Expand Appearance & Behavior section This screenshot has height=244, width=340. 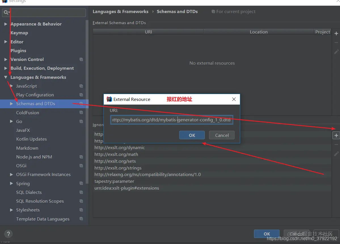click(x=6, y=24)
